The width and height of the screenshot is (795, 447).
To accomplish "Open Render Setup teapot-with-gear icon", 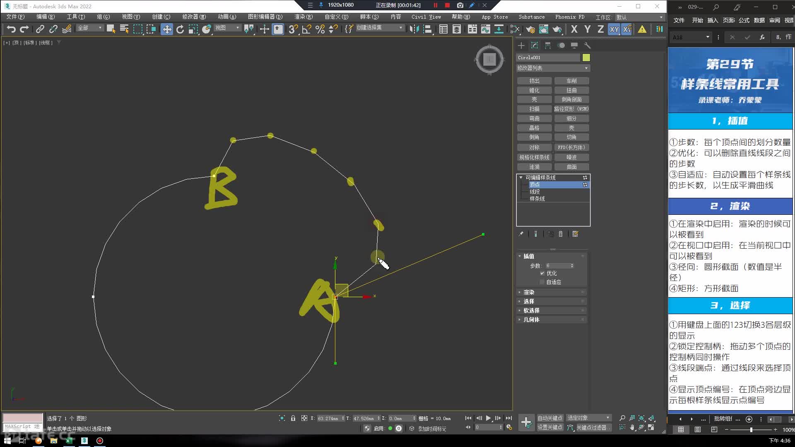I will pos(530,29).
